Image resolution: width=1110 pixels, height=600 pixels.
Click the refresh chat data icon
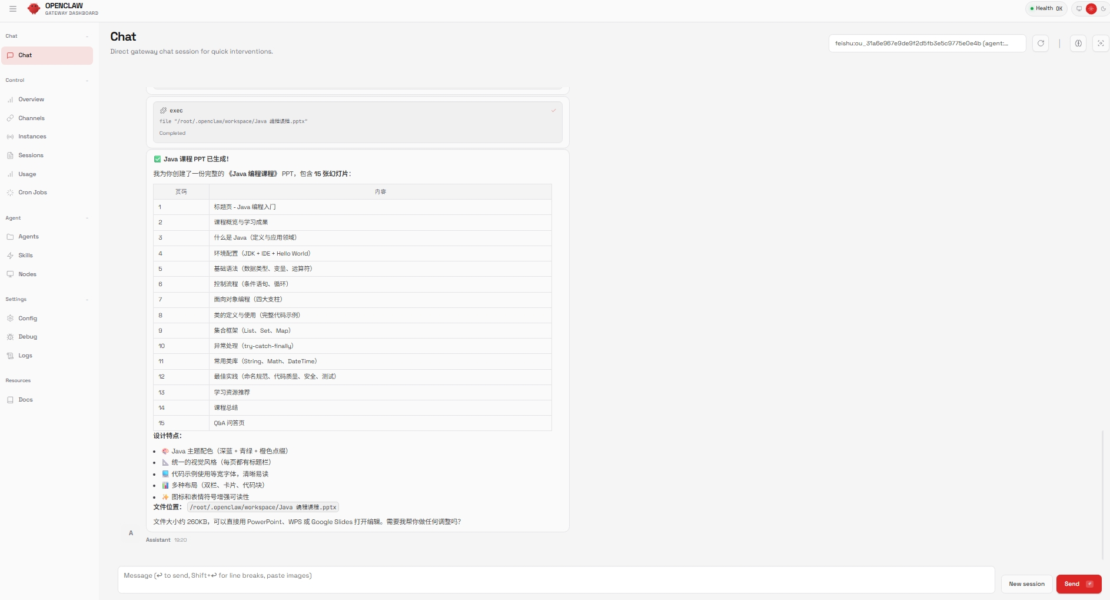pos(1041,43)
